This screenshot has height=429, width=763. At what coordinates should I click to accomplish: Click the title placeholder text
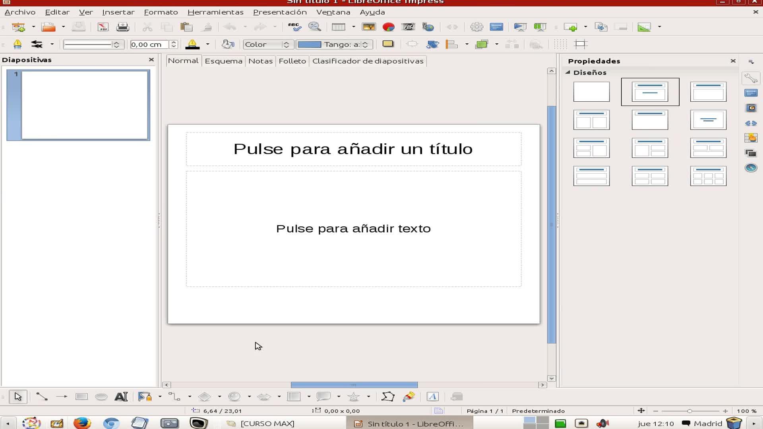(353, 149)
